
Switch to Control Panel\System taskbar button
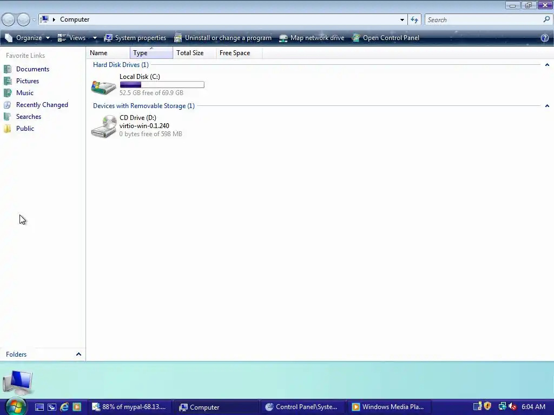click(303, 407)
